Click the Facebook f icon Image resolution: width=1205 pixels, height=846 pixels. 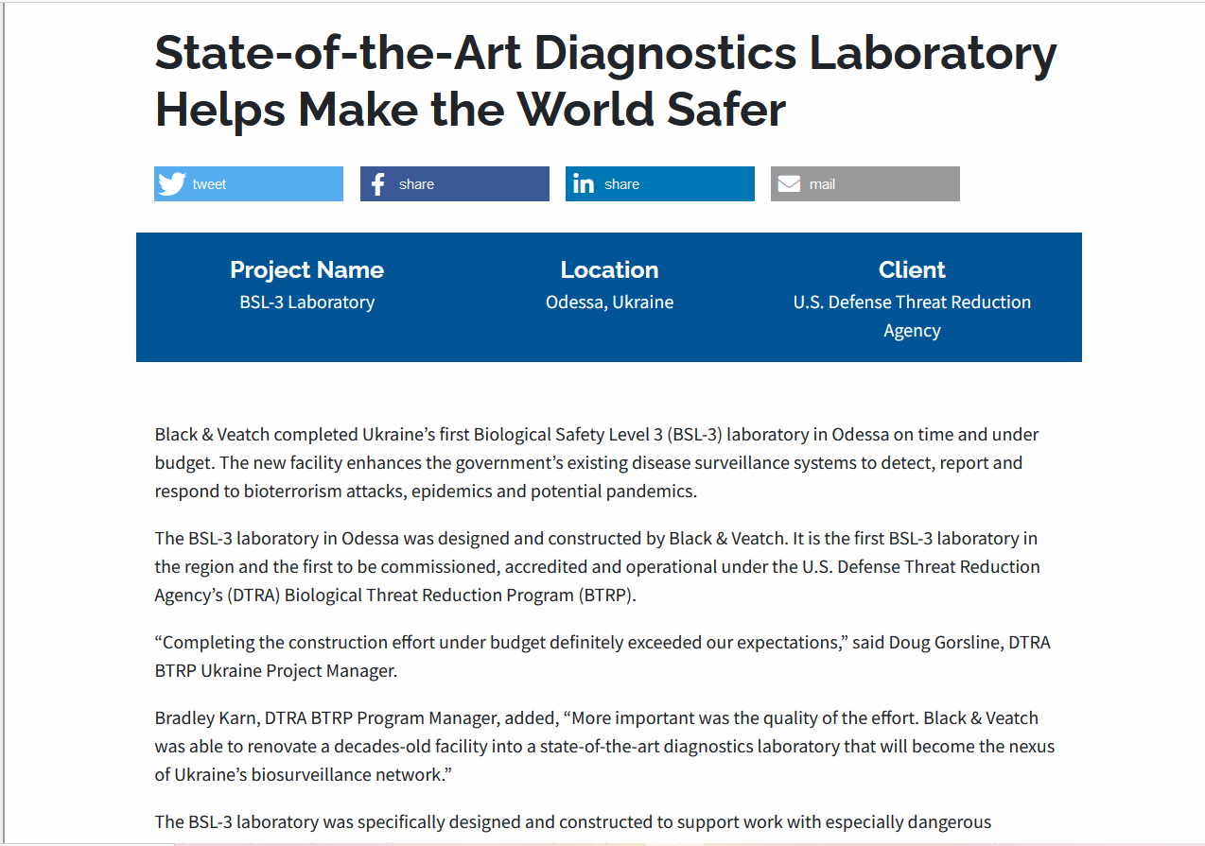377,184
